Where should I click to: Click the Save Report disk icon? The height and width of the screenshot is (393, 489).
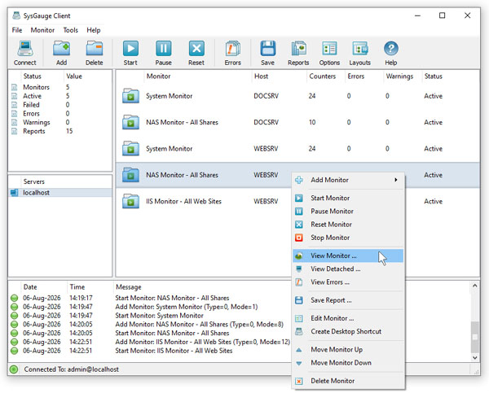299,300
